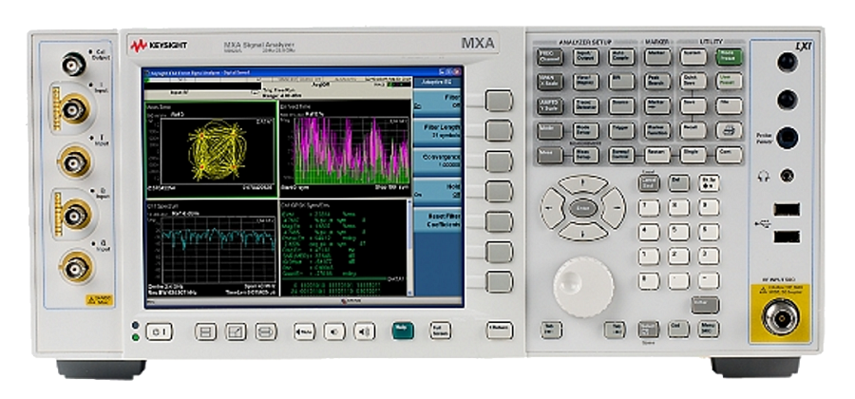Push the center Enter key

click(x=583, y=208)
